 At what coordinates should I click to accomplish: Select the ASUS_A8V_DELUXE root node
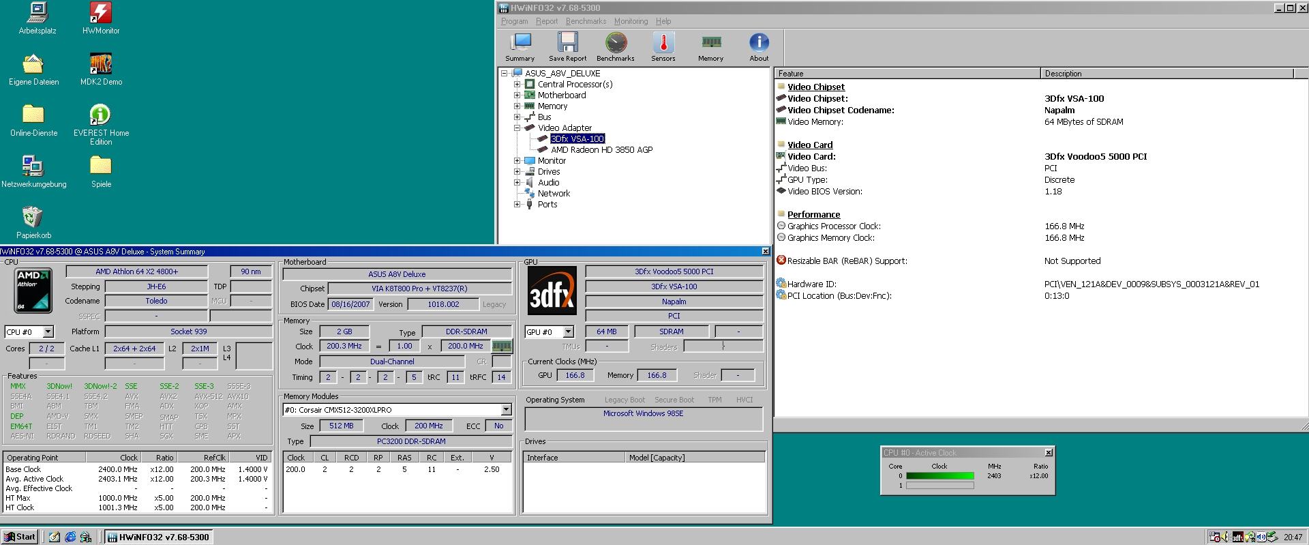(562, 74)
